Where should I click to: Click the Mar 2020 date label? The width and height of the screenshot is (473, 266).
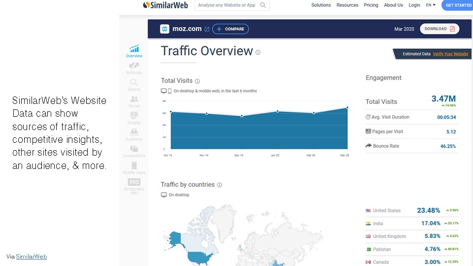click(x=404, y=29)
